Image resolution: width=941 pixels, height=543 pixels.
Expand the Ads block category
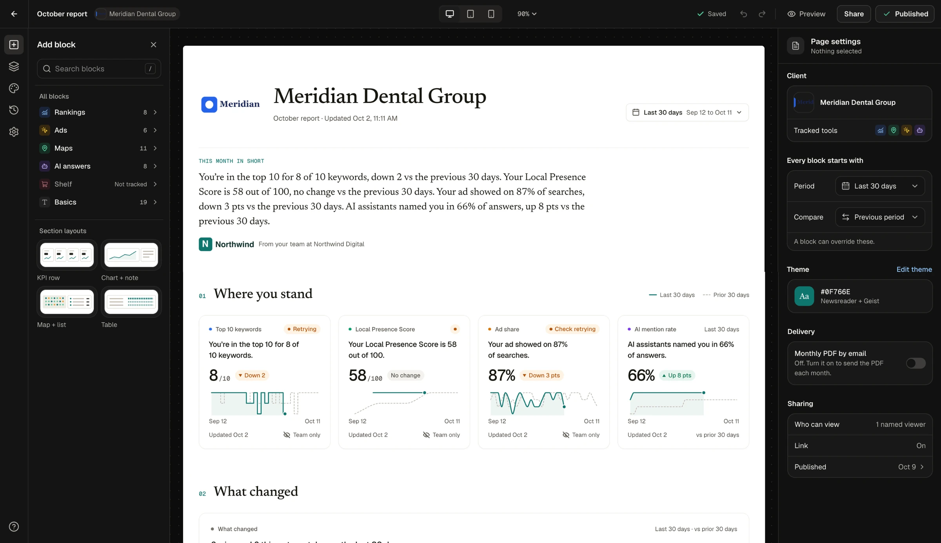pyautogui.click(x=99, y=130)
